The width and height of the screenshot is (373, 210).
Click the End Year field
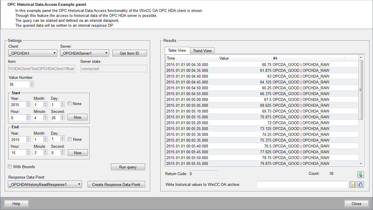coord(18,140)
